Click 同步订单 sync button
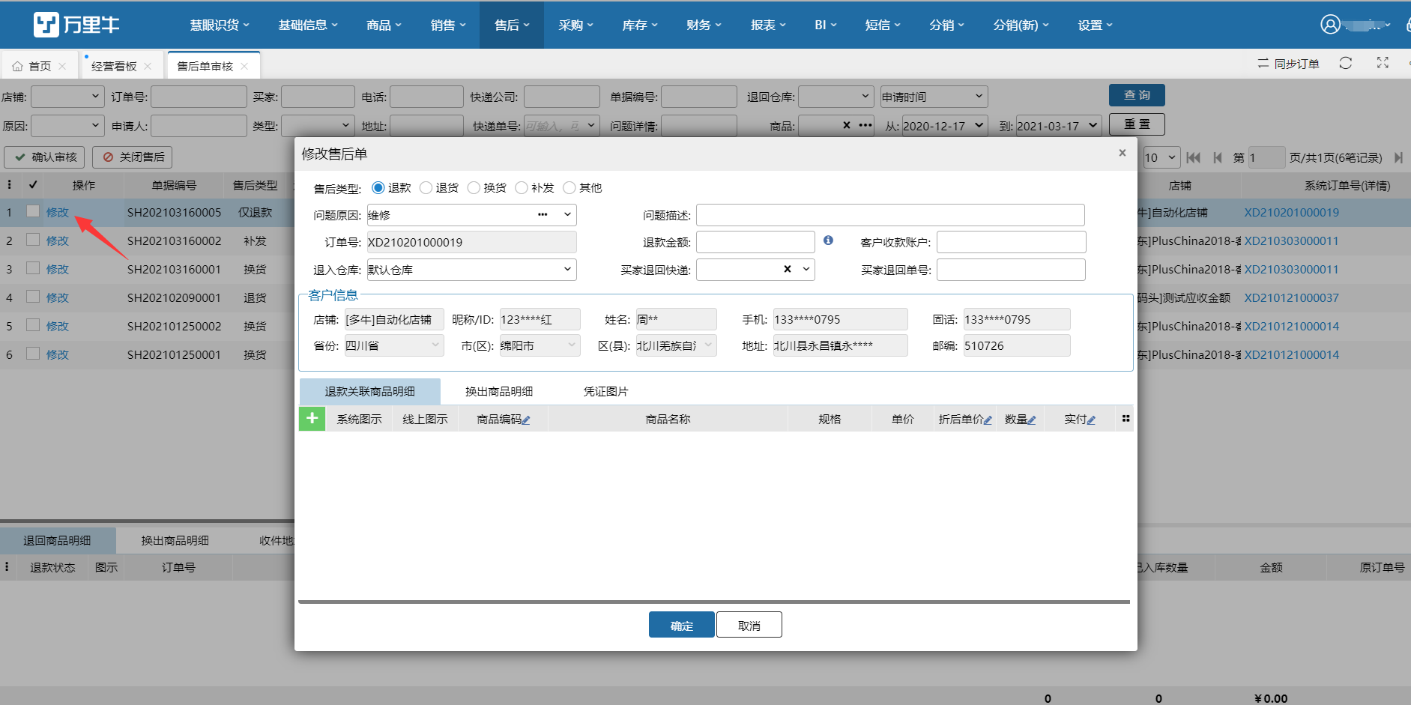The image size is (1411, 705). pyautogui.click(x=1288, y=64)
